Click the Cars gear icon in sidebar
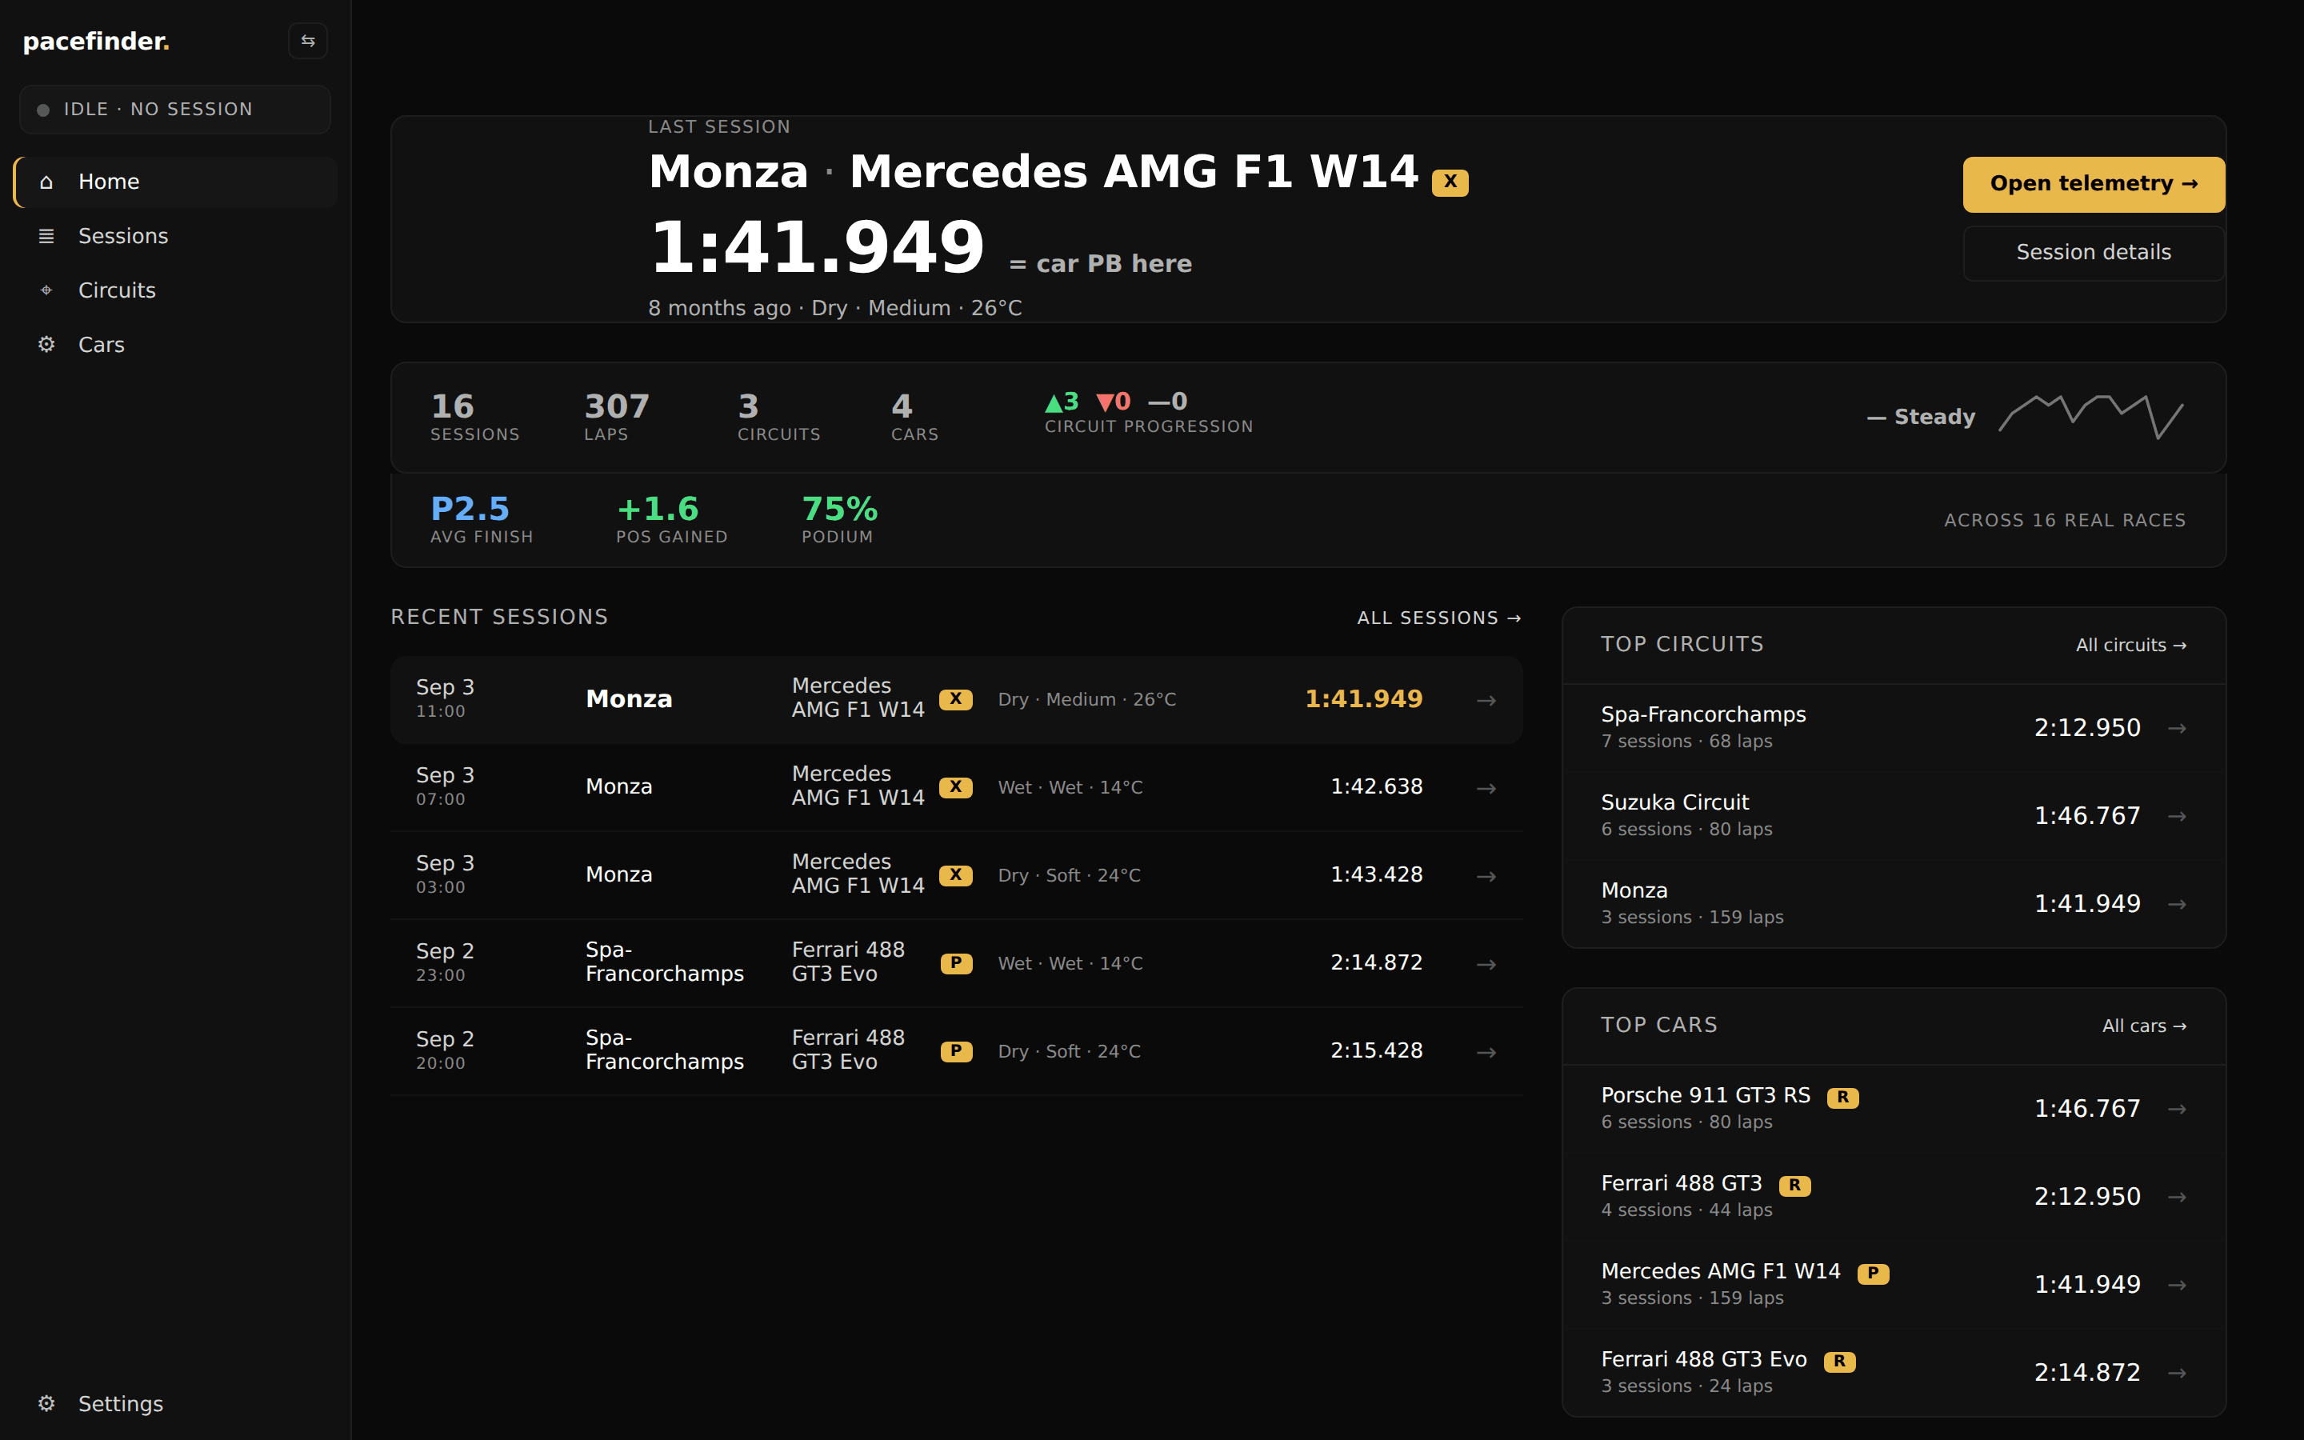 pyautogui.click(x=46, y=345)
